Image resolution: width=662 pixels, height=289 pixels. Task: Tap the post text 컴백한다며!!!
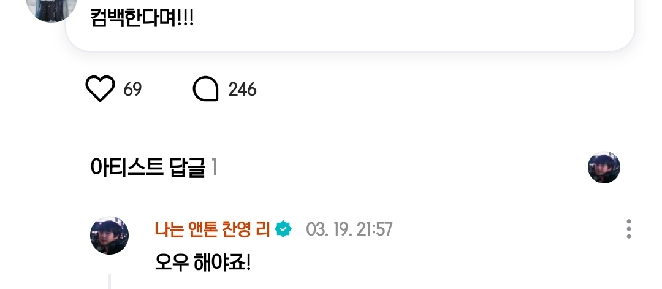click(x=142, y=18)
